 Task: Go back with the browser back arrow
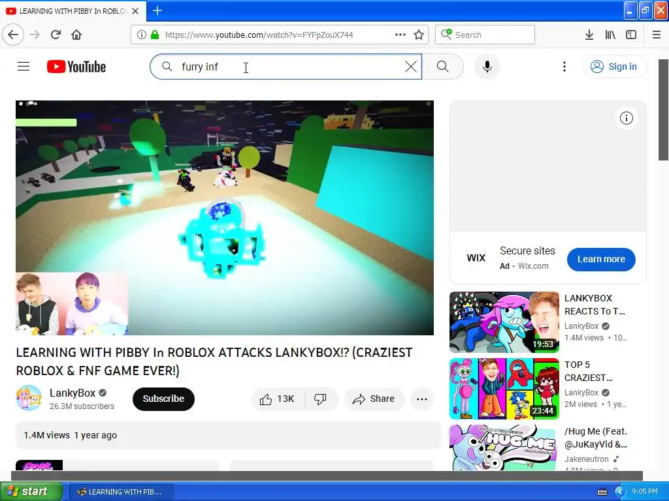(x=13, y=35)
